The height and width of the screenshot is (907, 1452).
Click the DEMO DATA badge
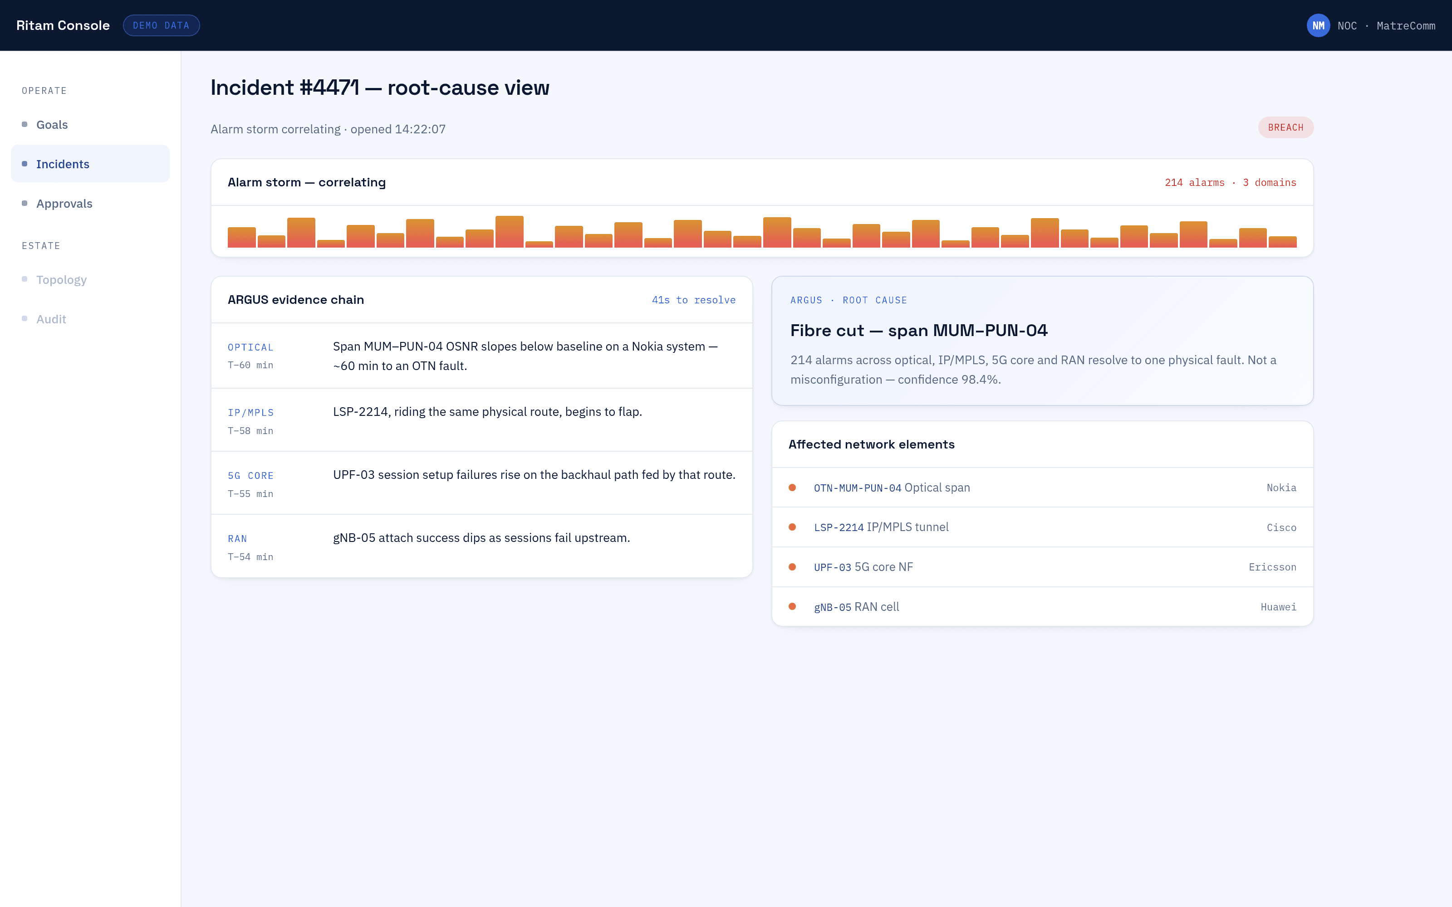coord(161,25)
